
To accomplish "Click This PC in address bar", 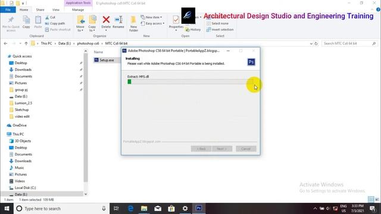I will tap(46, 43).
